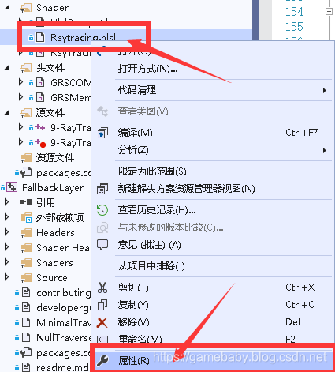Collapse the 头文件 folder arrow
This screenshot has height=372, width=335.
(x=7, y=68)
